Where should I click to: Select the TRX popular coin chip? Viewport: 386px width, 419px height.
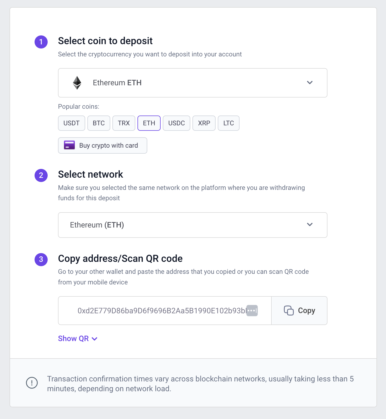coord(124,123)
